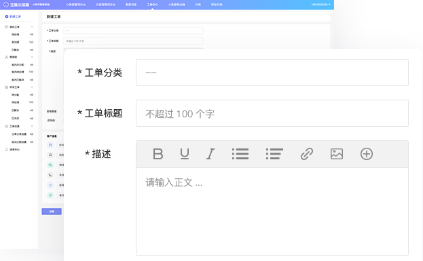Image resolution: width=423 pixels, height=261 pixels.
Task: Open the 小客服管理后台 nav tab
Action: pyautogui.click(x=76, y=5)
